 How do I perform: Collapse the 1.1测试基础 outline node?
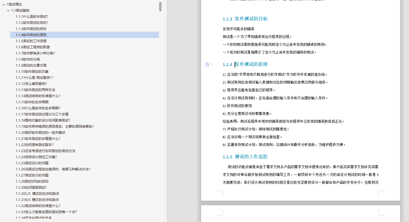click(x=8, y=11)
